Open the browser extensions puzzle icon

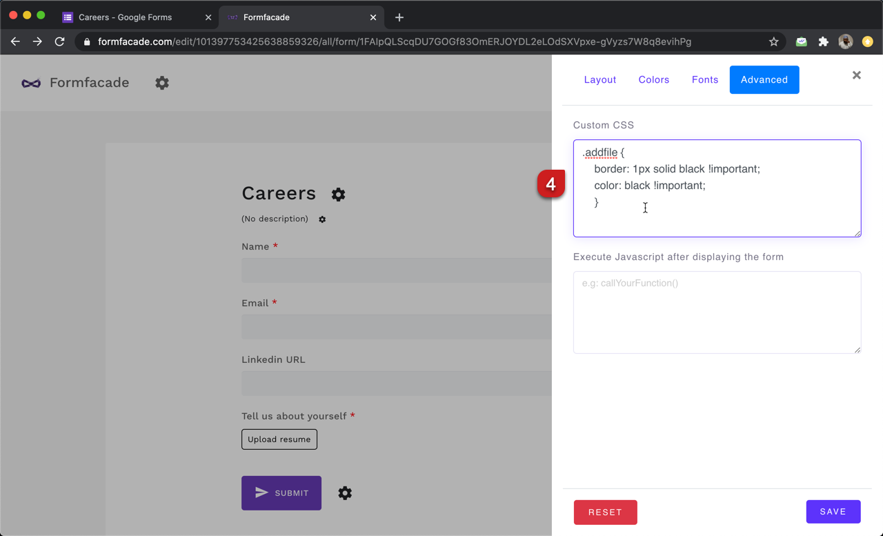823,42
